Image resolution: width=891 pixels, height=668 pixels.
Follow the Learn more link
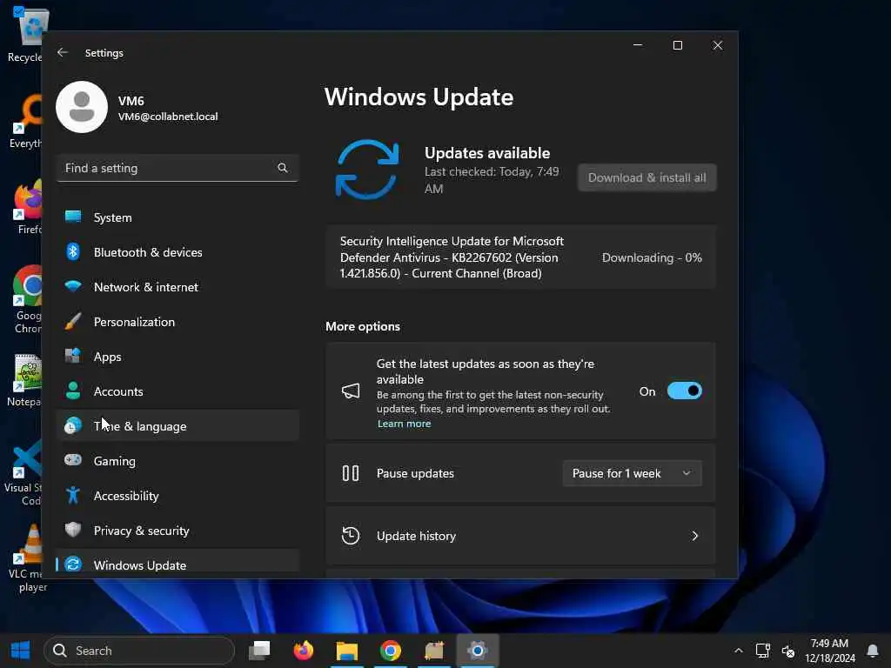[x=404, y=424]
